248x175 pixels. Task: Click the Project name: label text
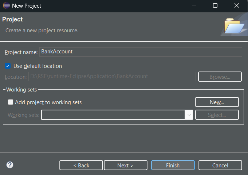point(21,52)
